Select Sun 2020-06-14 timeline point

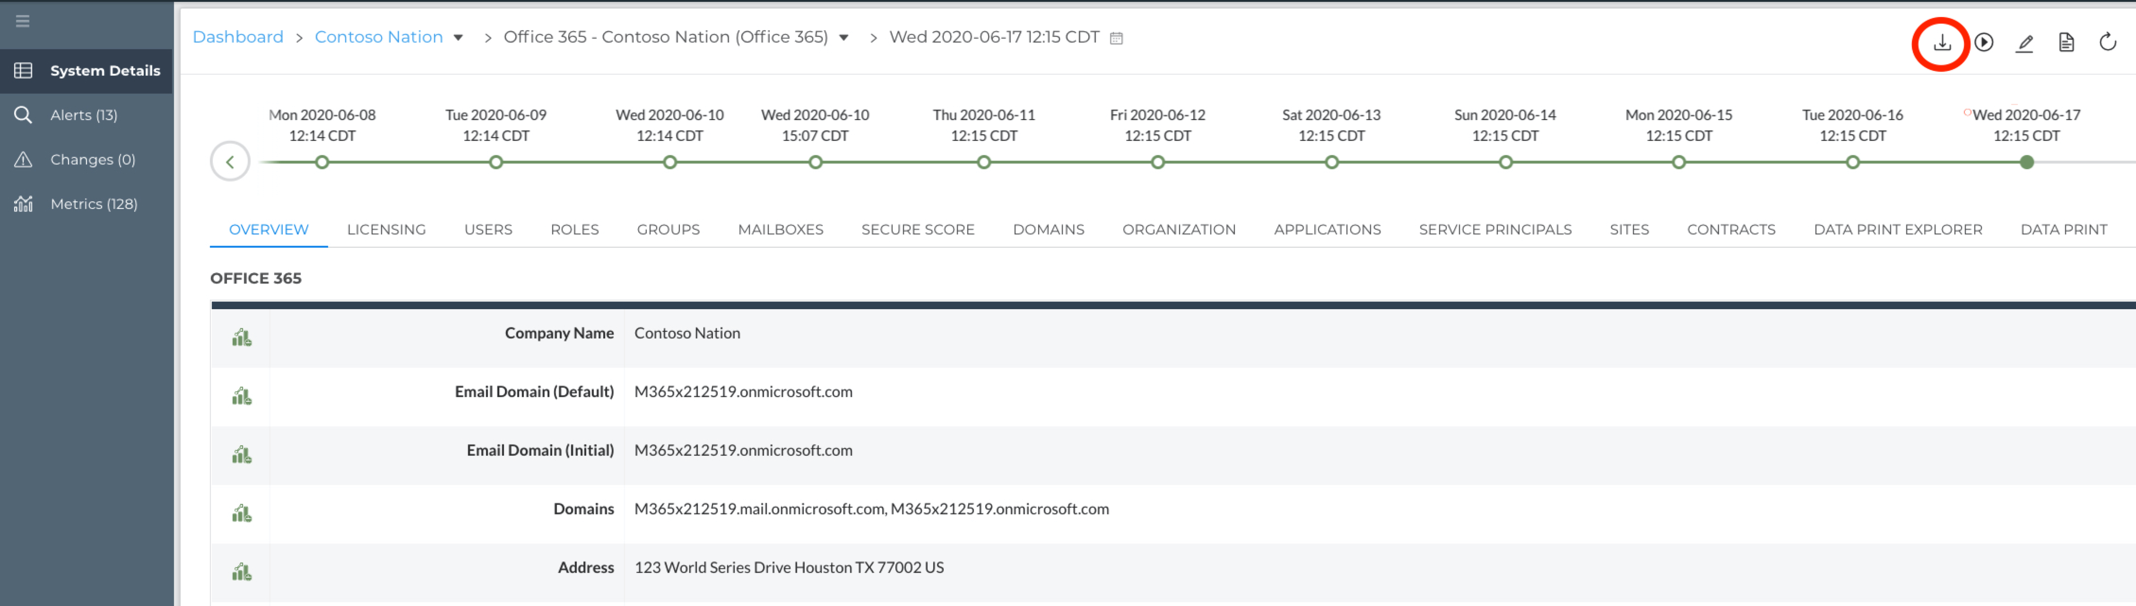click(1505, 163)
